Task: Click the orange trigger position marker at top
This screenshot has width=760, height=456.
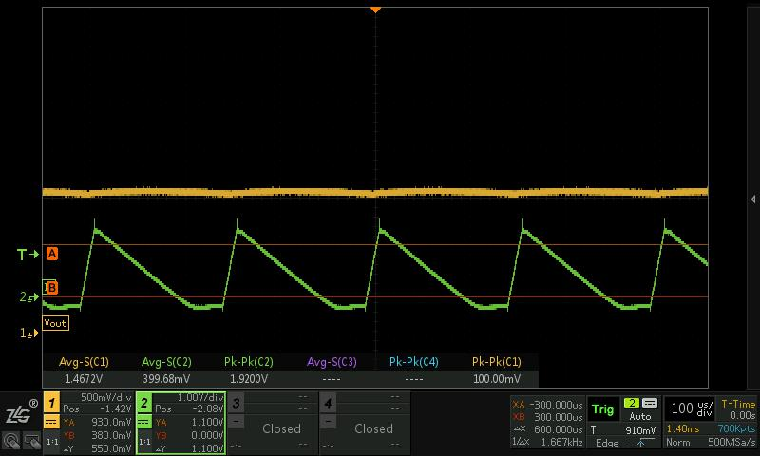Action: 375,9
